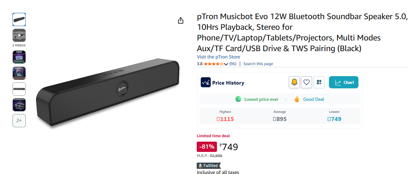Click the Amazon Fulfilled badge
417x174 pixels.
pyautogui.click(x=209, y=166)
